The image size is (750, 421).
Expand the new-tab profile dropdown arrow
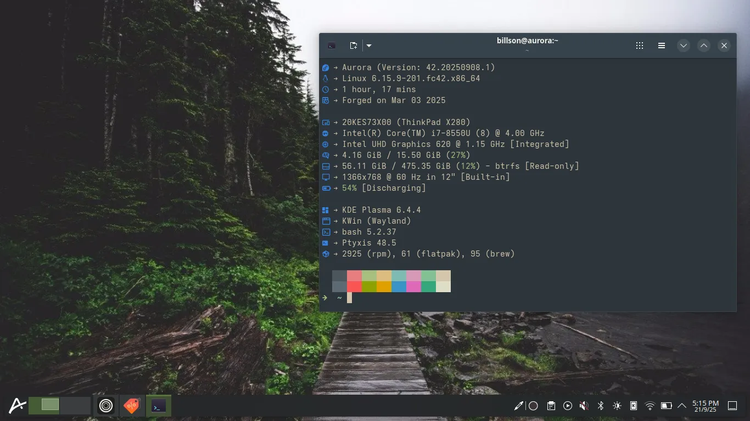[369, 45]
